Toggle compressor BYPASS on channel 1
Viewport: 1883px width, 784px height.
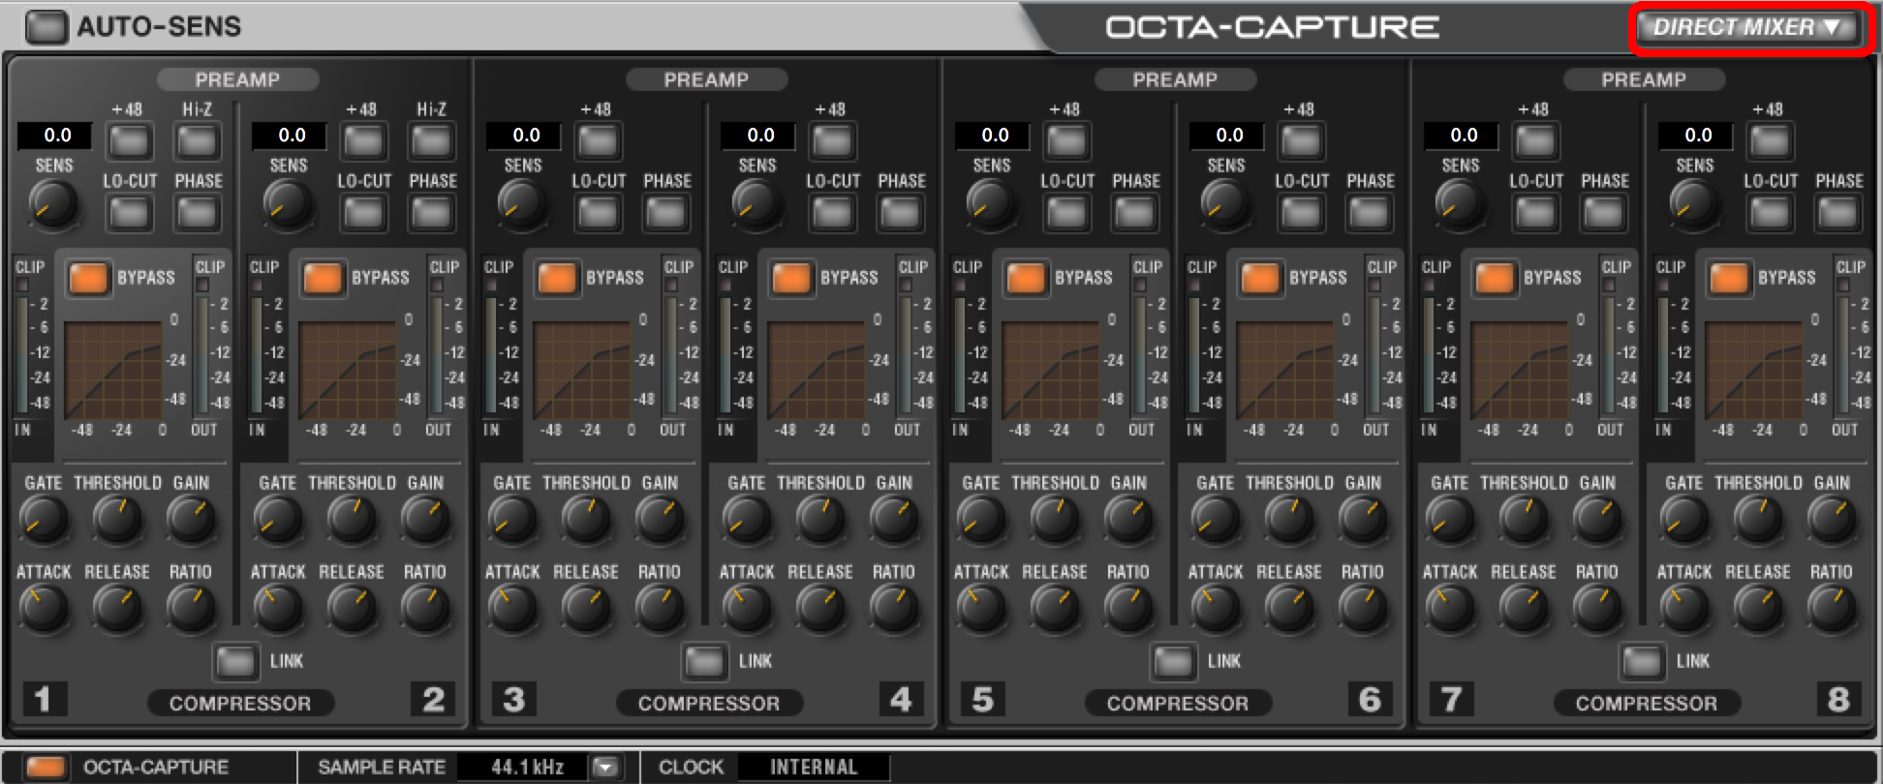88,279
